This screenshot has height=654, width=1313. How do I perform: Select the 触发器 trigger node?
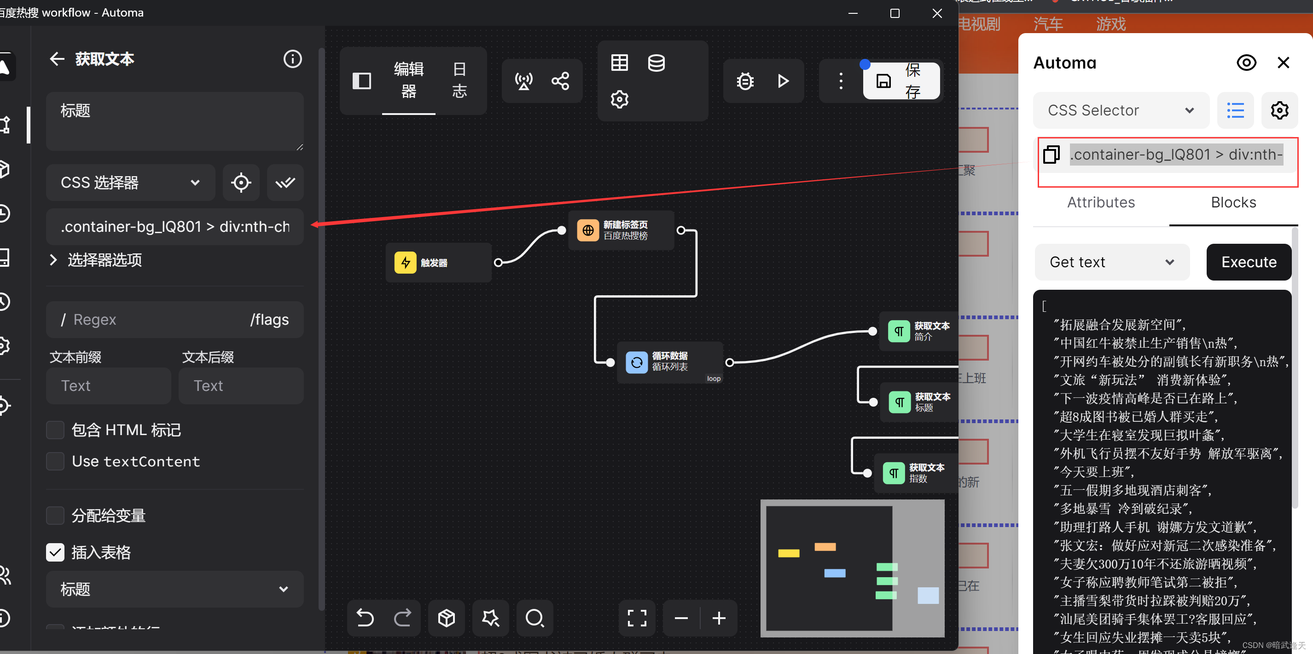pos(438,262)
